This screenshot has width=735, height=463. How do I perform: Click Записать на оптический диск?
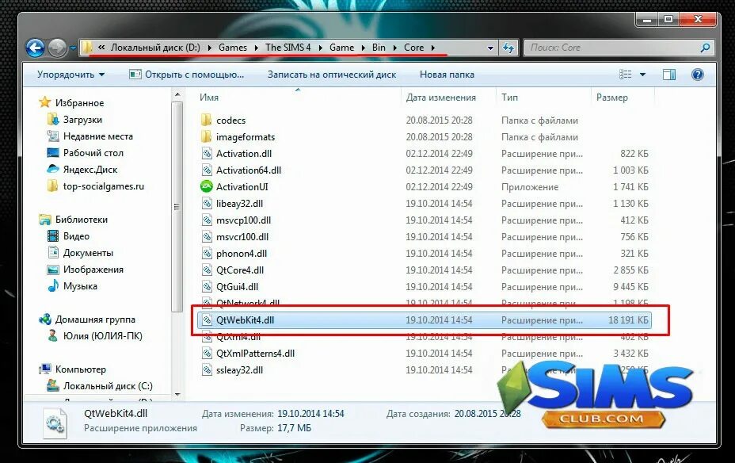(x=331, y=75)
